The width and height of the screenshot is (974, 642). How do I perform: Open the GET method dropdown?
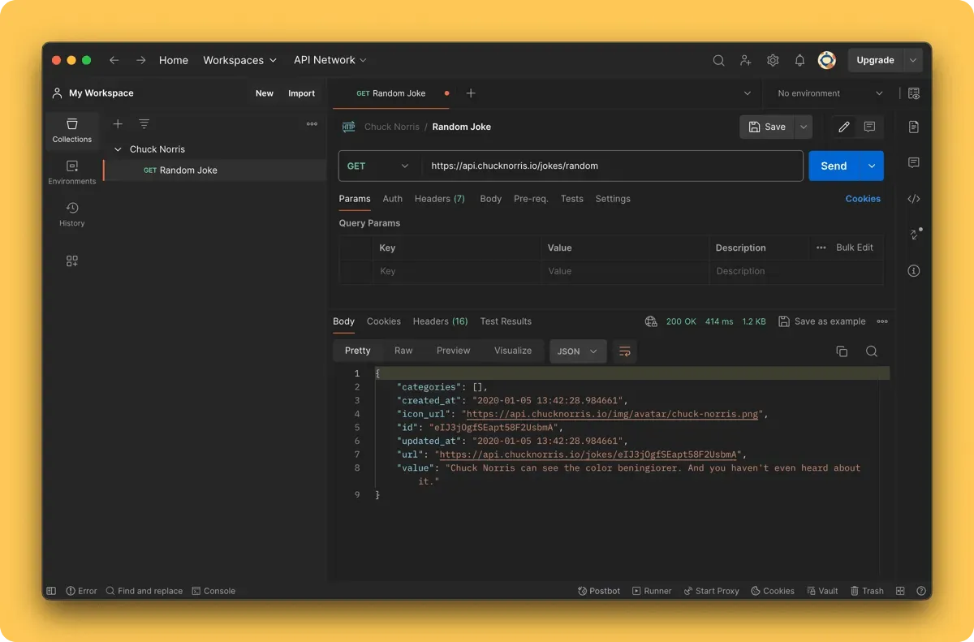click(x=378, y=166)
